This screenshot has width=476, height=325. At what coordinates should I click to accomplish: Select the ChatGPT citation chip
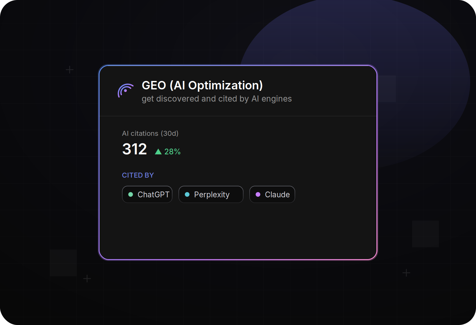pos(147,194)
